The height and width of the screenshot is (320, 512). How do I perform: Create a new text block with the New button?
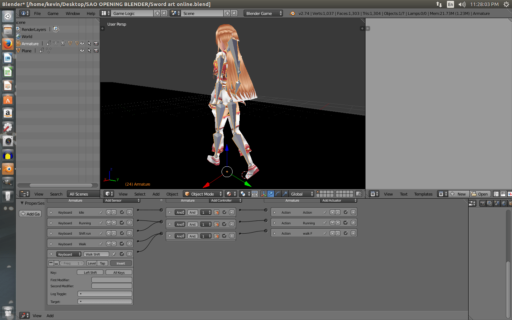(459, 194)
